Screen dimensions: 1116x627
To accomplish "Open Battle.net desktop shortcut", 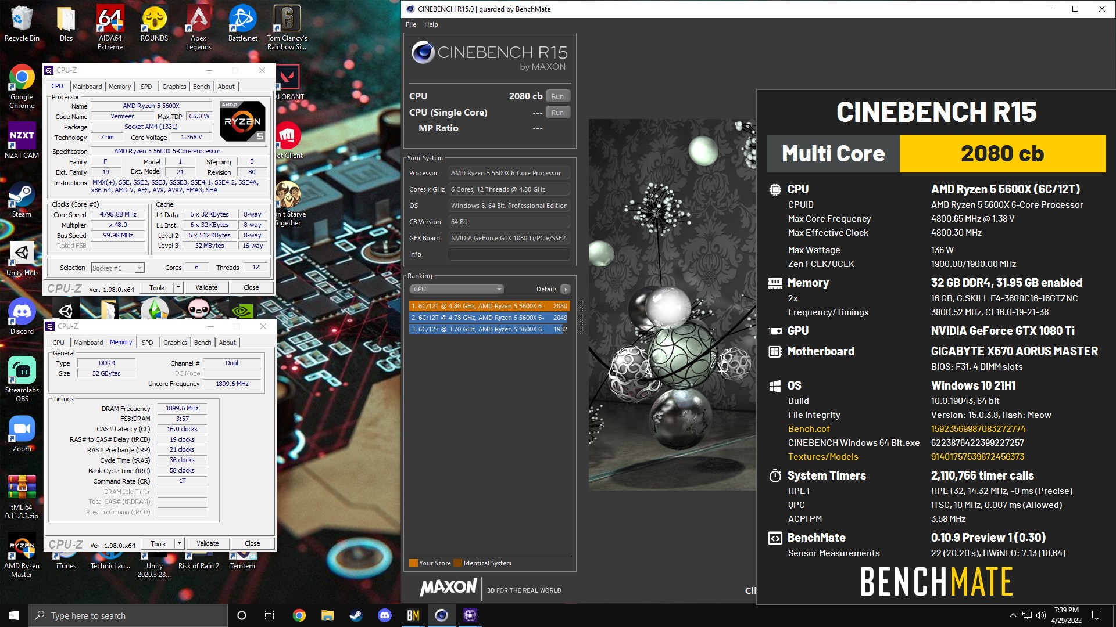I will pos(242,23).
